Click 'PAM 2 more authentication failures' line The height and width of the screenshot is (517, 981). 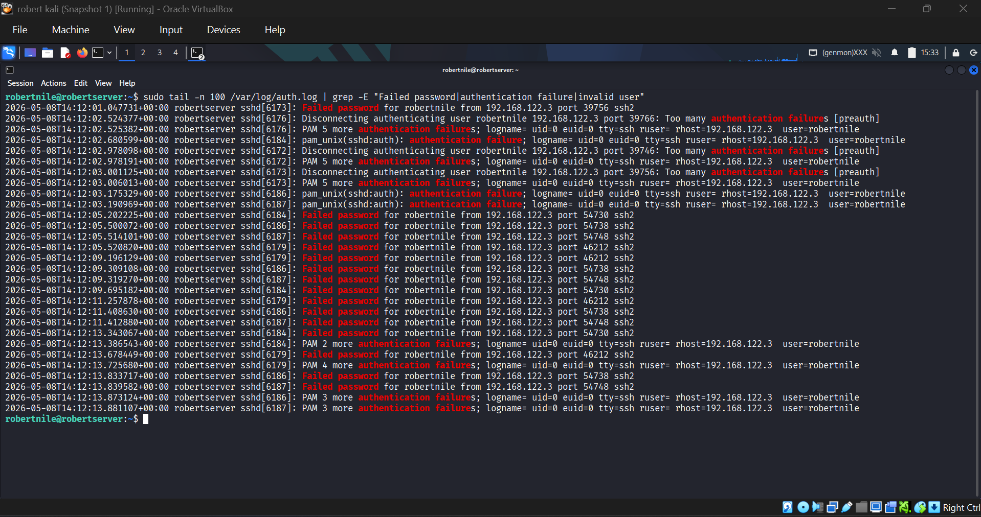[432, 344]
